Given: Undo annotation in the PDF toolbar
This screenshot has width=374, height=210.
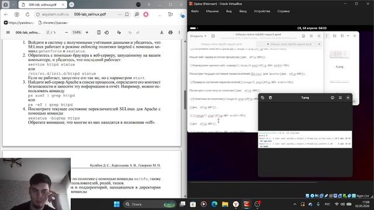Looking at the screenshot, I should pyautogui.click(x=130, y=33).
